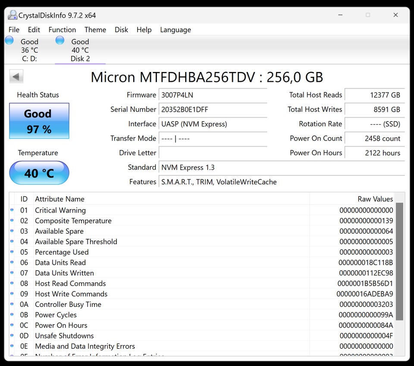Click the blue status orb for Disk 2
The image size is (414, 366).
[x=60, y=41]
